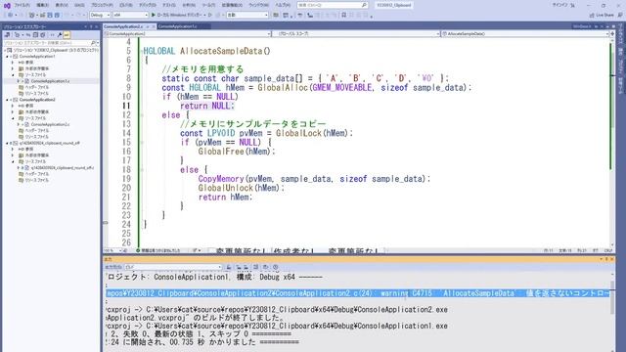Toggle auto-hide pin on Output panel
This screenshot has height=352, width=626.
pyautogui.click(x=606, y=259)
